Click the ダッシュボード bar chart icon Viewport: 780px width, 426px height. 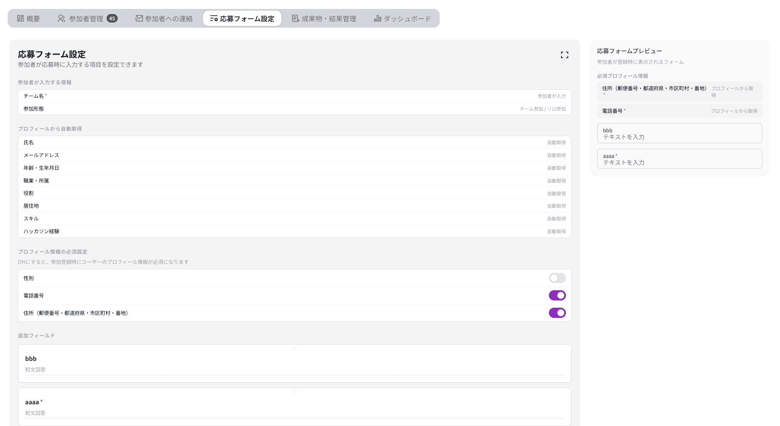click(377, 18)
